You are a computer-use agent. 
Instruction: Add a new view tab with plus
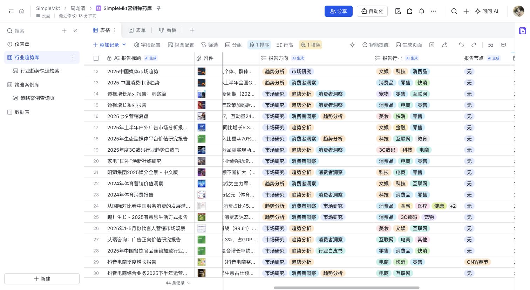(192, 30)
